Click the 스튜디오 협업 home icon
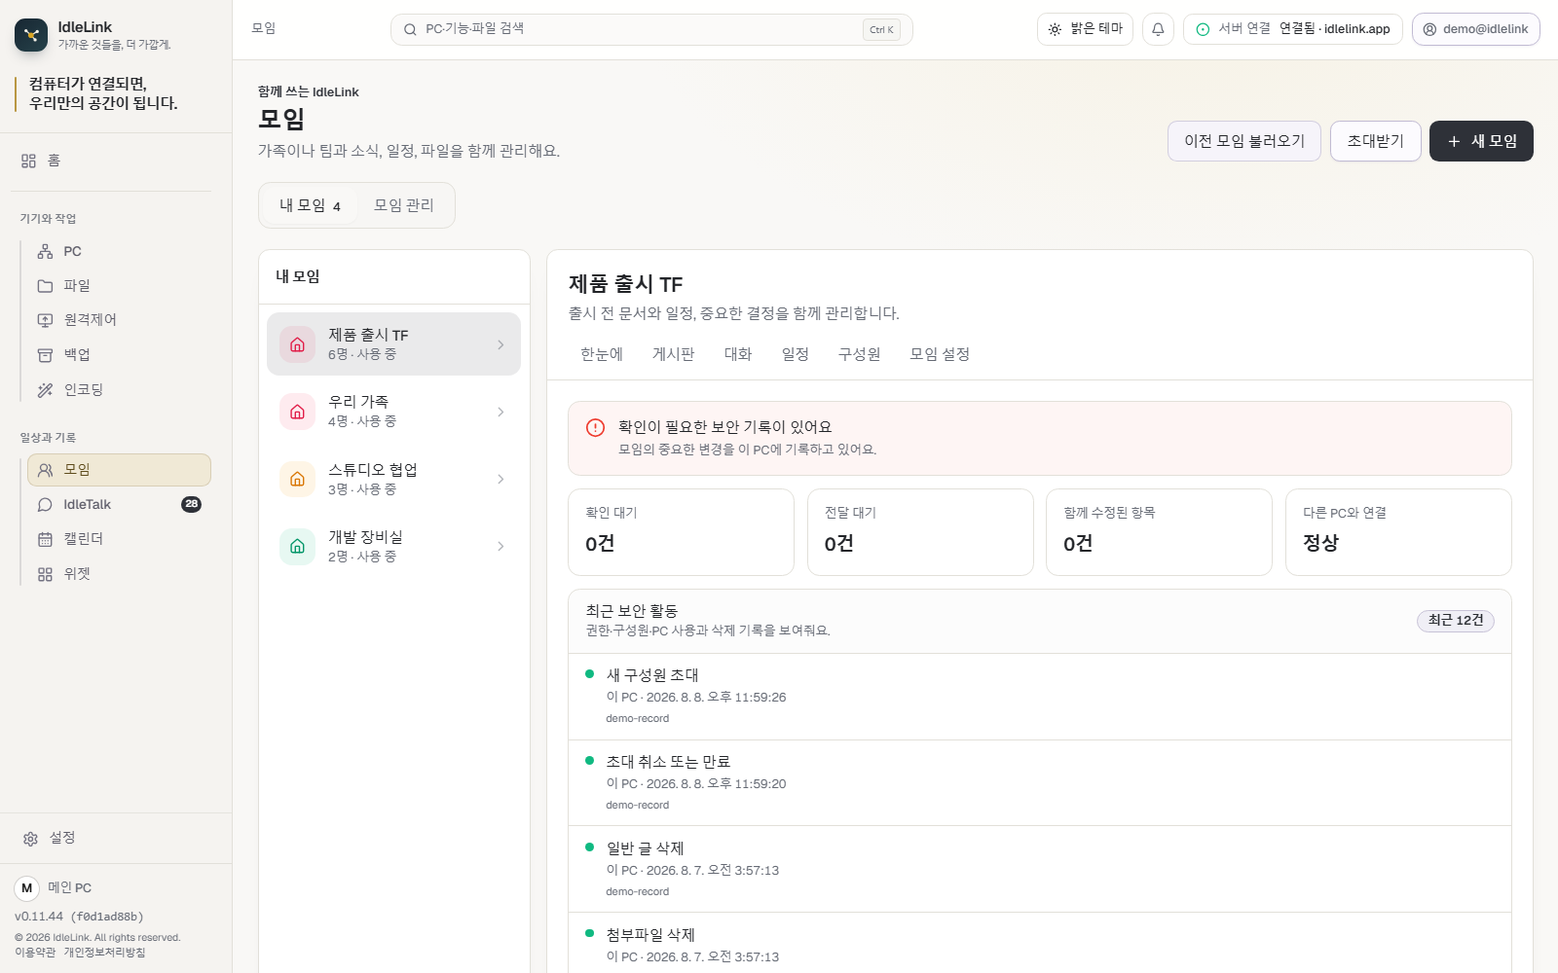 [297, 479]
